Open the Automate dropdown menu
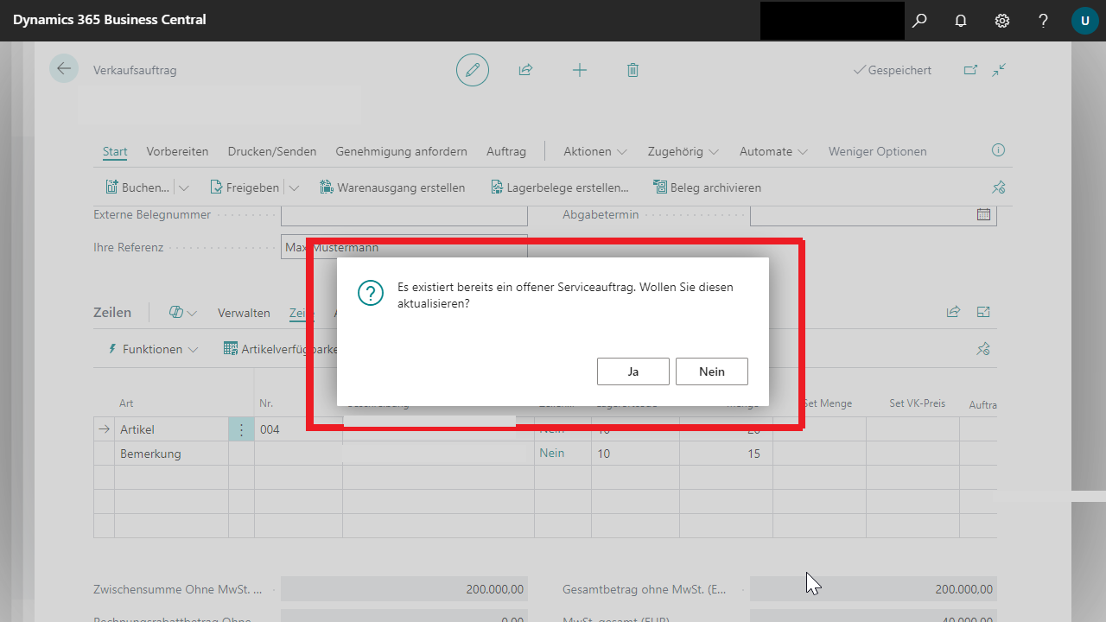Screen dimensions: 1106x622 click(x=773, y=151)
